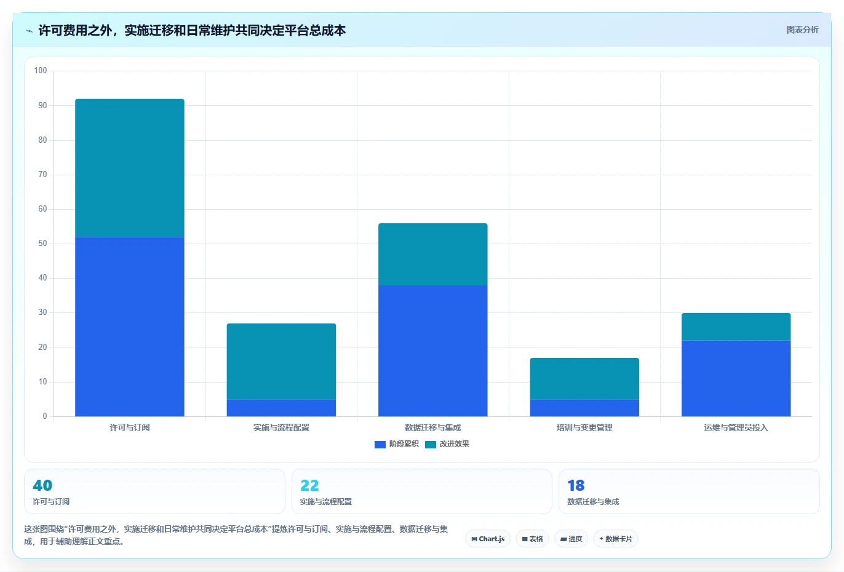Open the 数据迁移与集成 card showing 18
This screenshot has width=844, height=572.
[689, 491]
